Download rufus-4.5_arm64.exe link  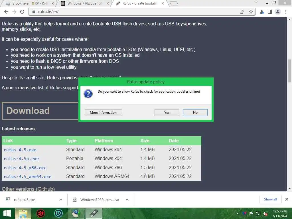coord(27,177)
